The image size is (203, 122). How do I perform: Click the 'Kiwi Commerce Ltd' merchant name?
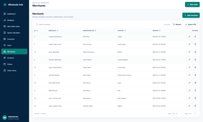coord(55,98)
